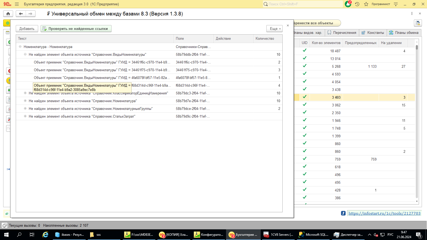
Task: Toggle the UID checkmark in row 1 399
Action: pos(305,135)
